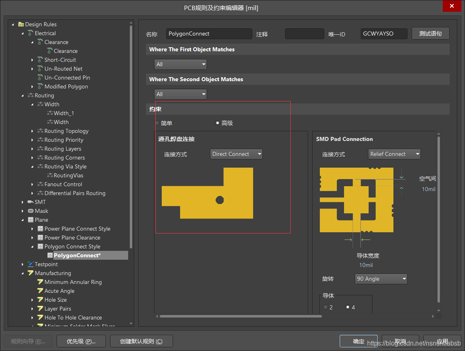Click the Minimum Annular Ring icon
Screen dimensions: 465x351
(40, 282)
